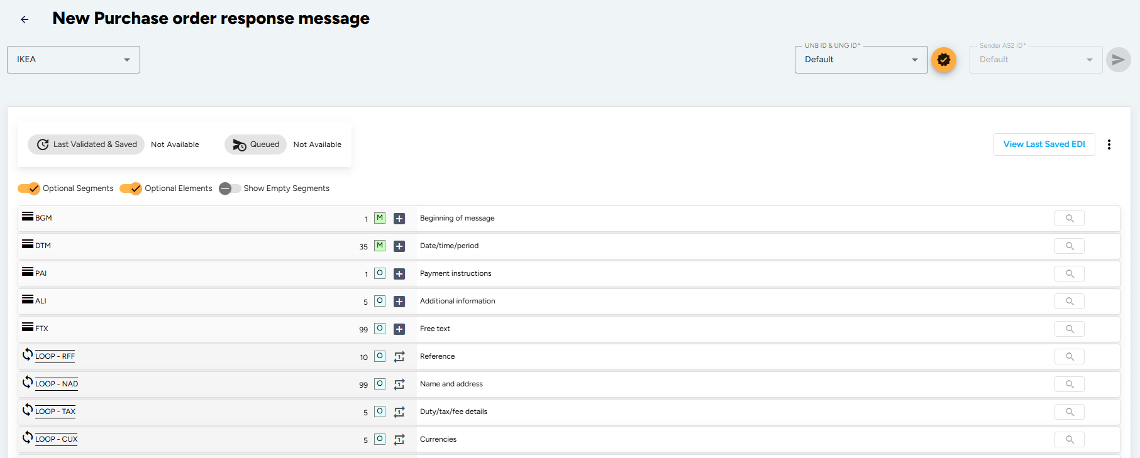Select the ALI segment label
Viewport: 1140px width, 458px height.
[x=41, y=301]
